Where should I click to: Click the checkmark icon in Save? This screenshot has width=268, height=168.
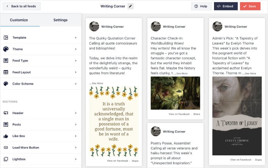click(245, 7)
